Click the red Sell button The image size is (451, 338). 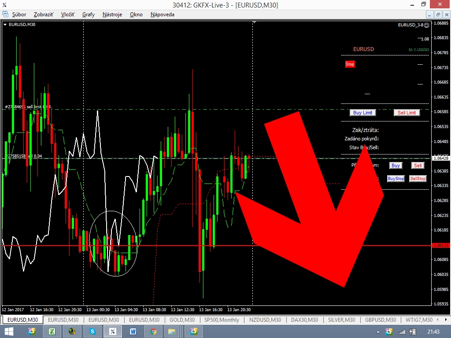pos(418,165)
